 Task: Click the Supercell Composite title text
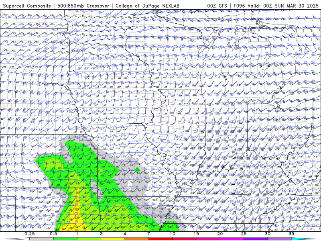click(27, 6)
